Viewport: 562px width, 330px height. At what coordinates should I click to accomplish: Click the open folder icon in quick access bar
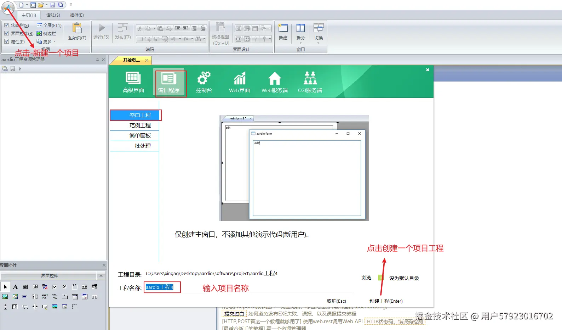[x=41, y=5]
